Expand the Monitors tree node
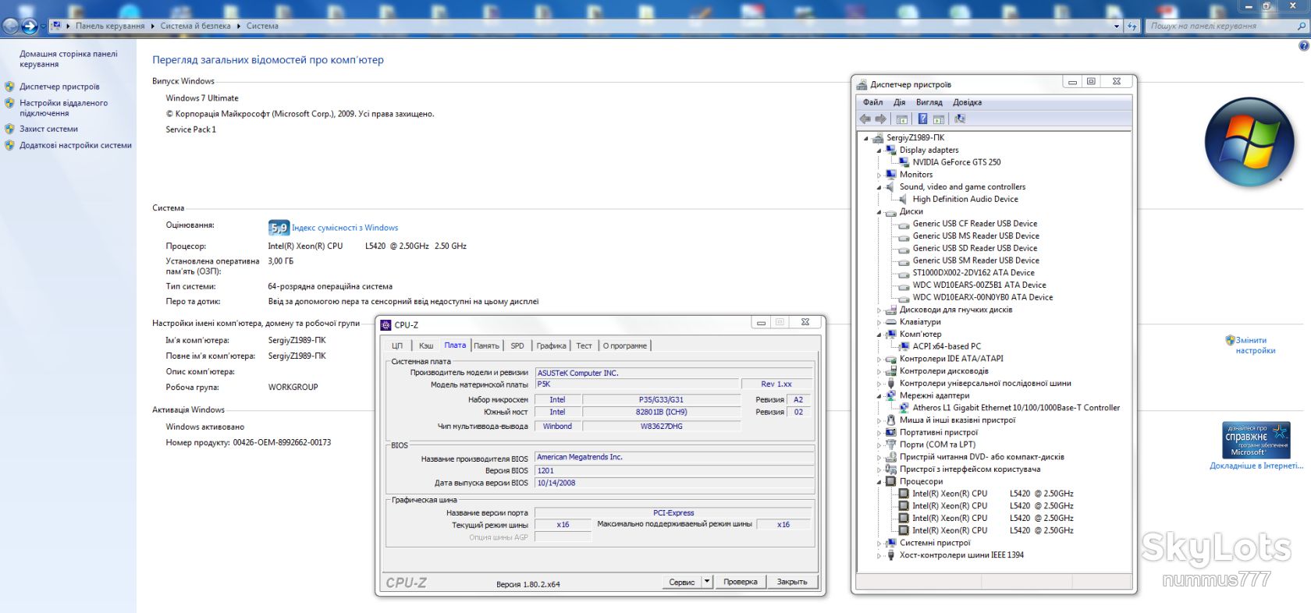The image size is (1311, 613). pyautogui.click(x=879, y=175)
